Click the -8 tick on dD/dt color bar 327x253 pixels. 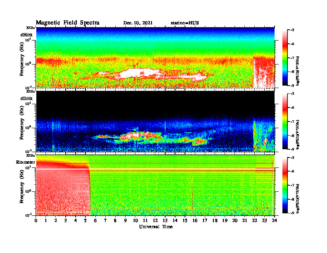click(x=292, y=136)
